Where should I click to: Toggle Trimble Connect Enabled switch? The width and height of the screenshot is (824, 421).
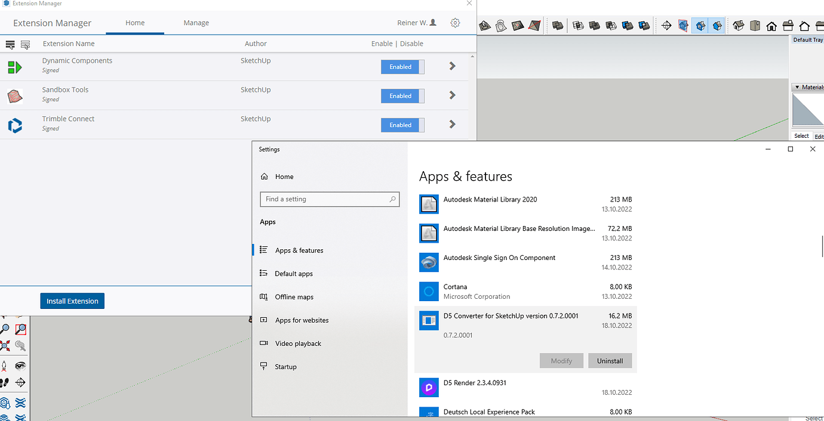click(x=402, y=125)
